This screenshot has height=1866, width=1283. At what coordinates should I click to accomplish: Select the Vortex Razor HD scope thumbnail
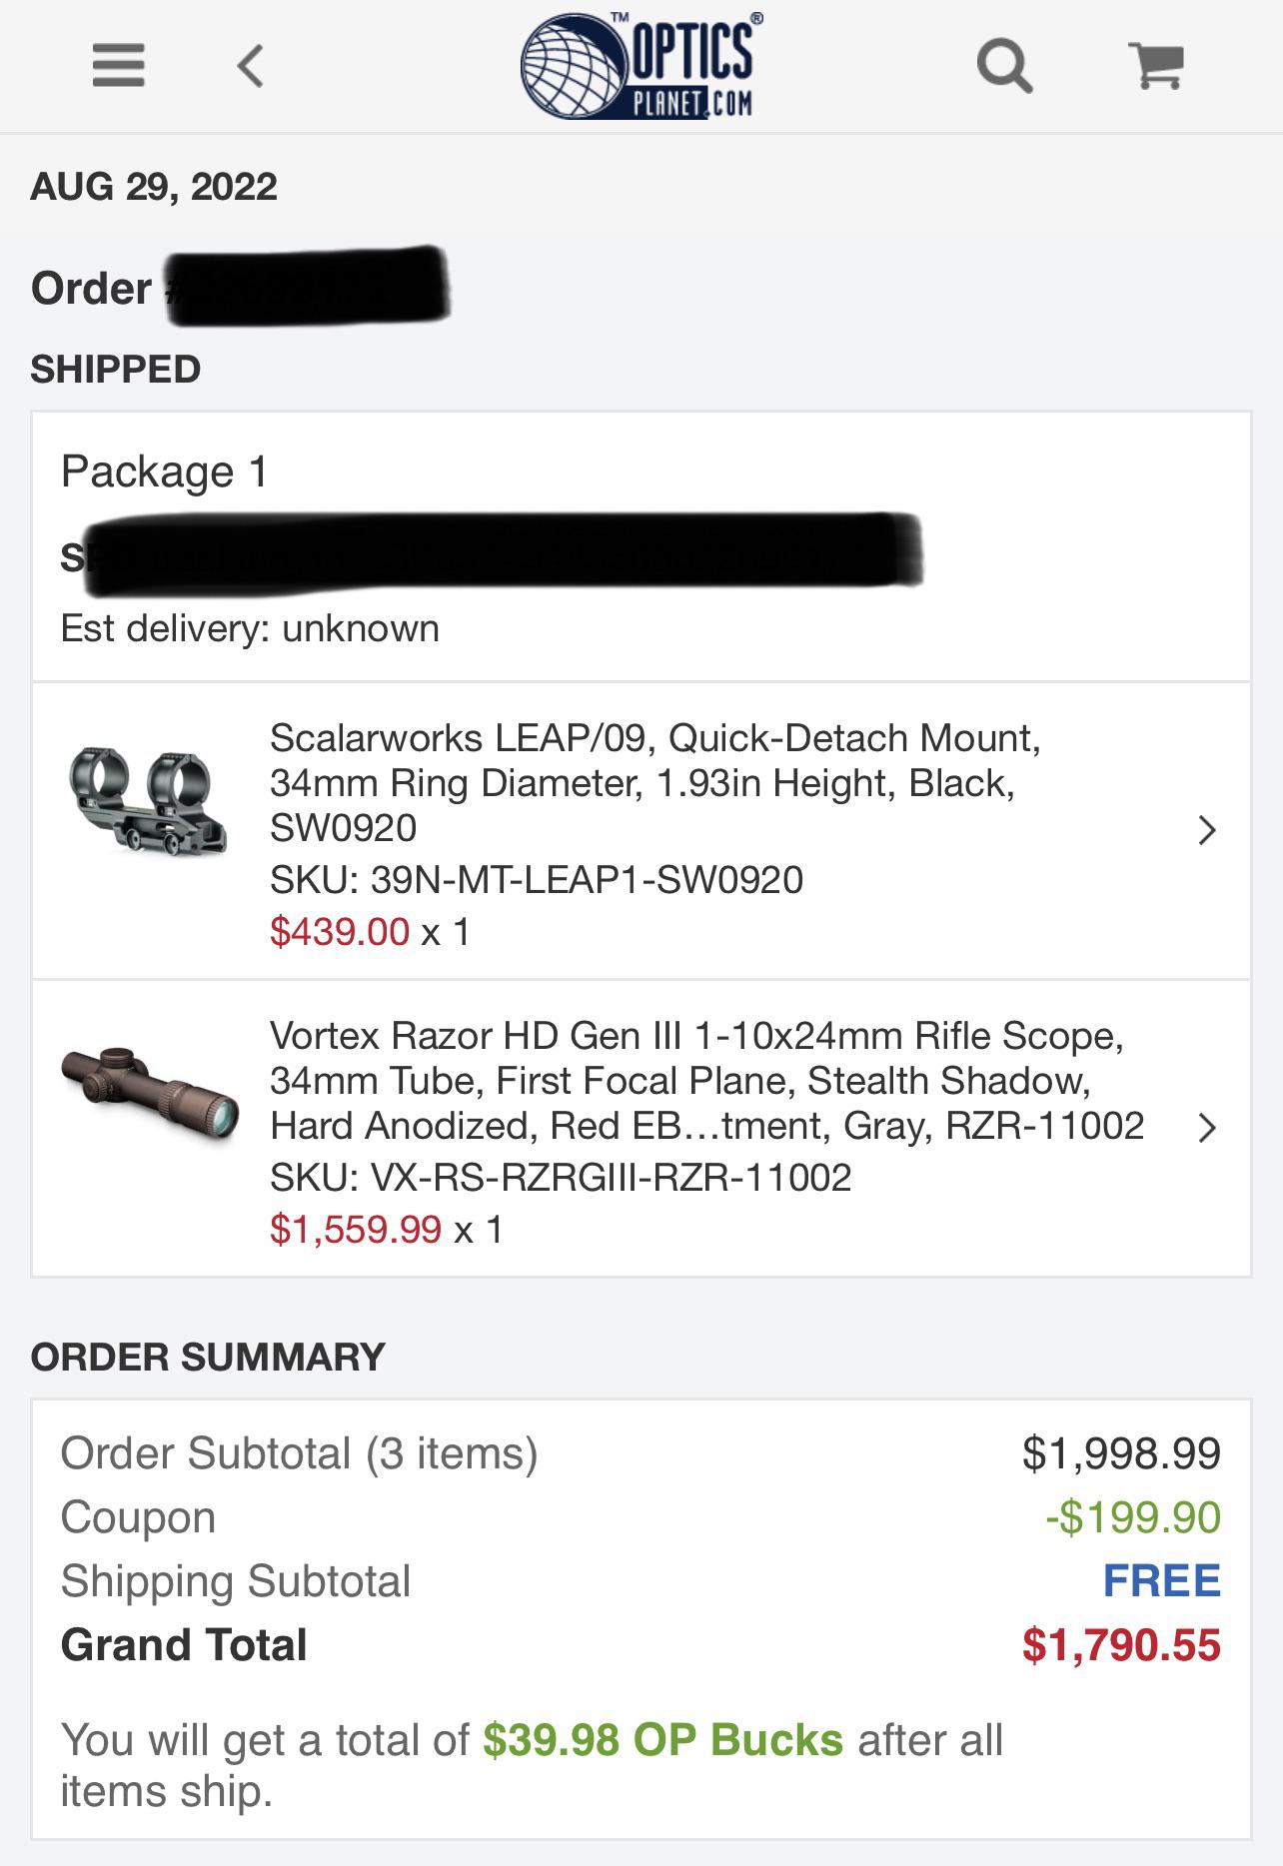pos(148,1094)
